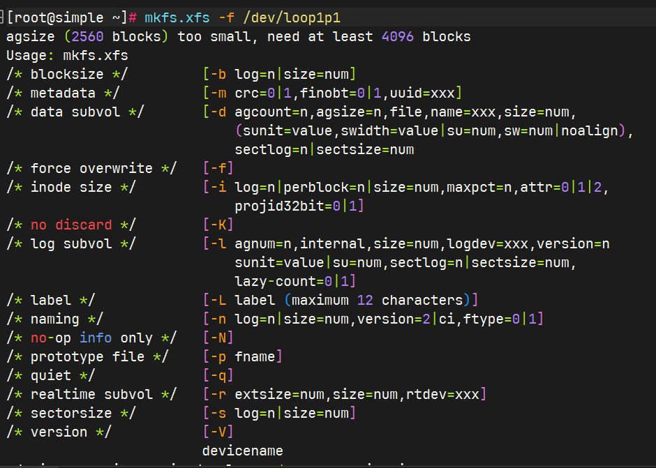Screen dimensions: 656x468
Task: Click the option '[-s log=n|size=num]'
Action: [x=279, y=413]
